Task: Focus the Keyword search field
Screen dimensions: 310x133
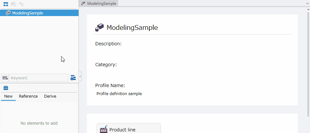Action: click(39, 78)
